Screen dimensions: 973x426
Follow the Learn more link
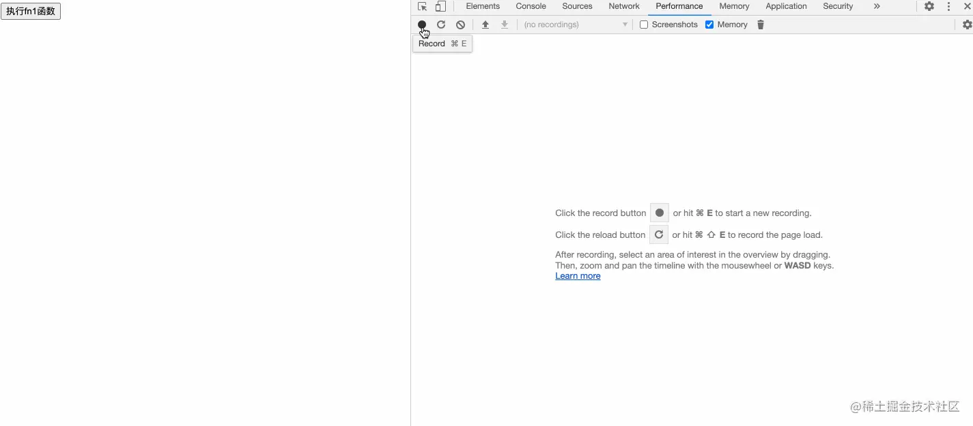click(x=578, y=276)
